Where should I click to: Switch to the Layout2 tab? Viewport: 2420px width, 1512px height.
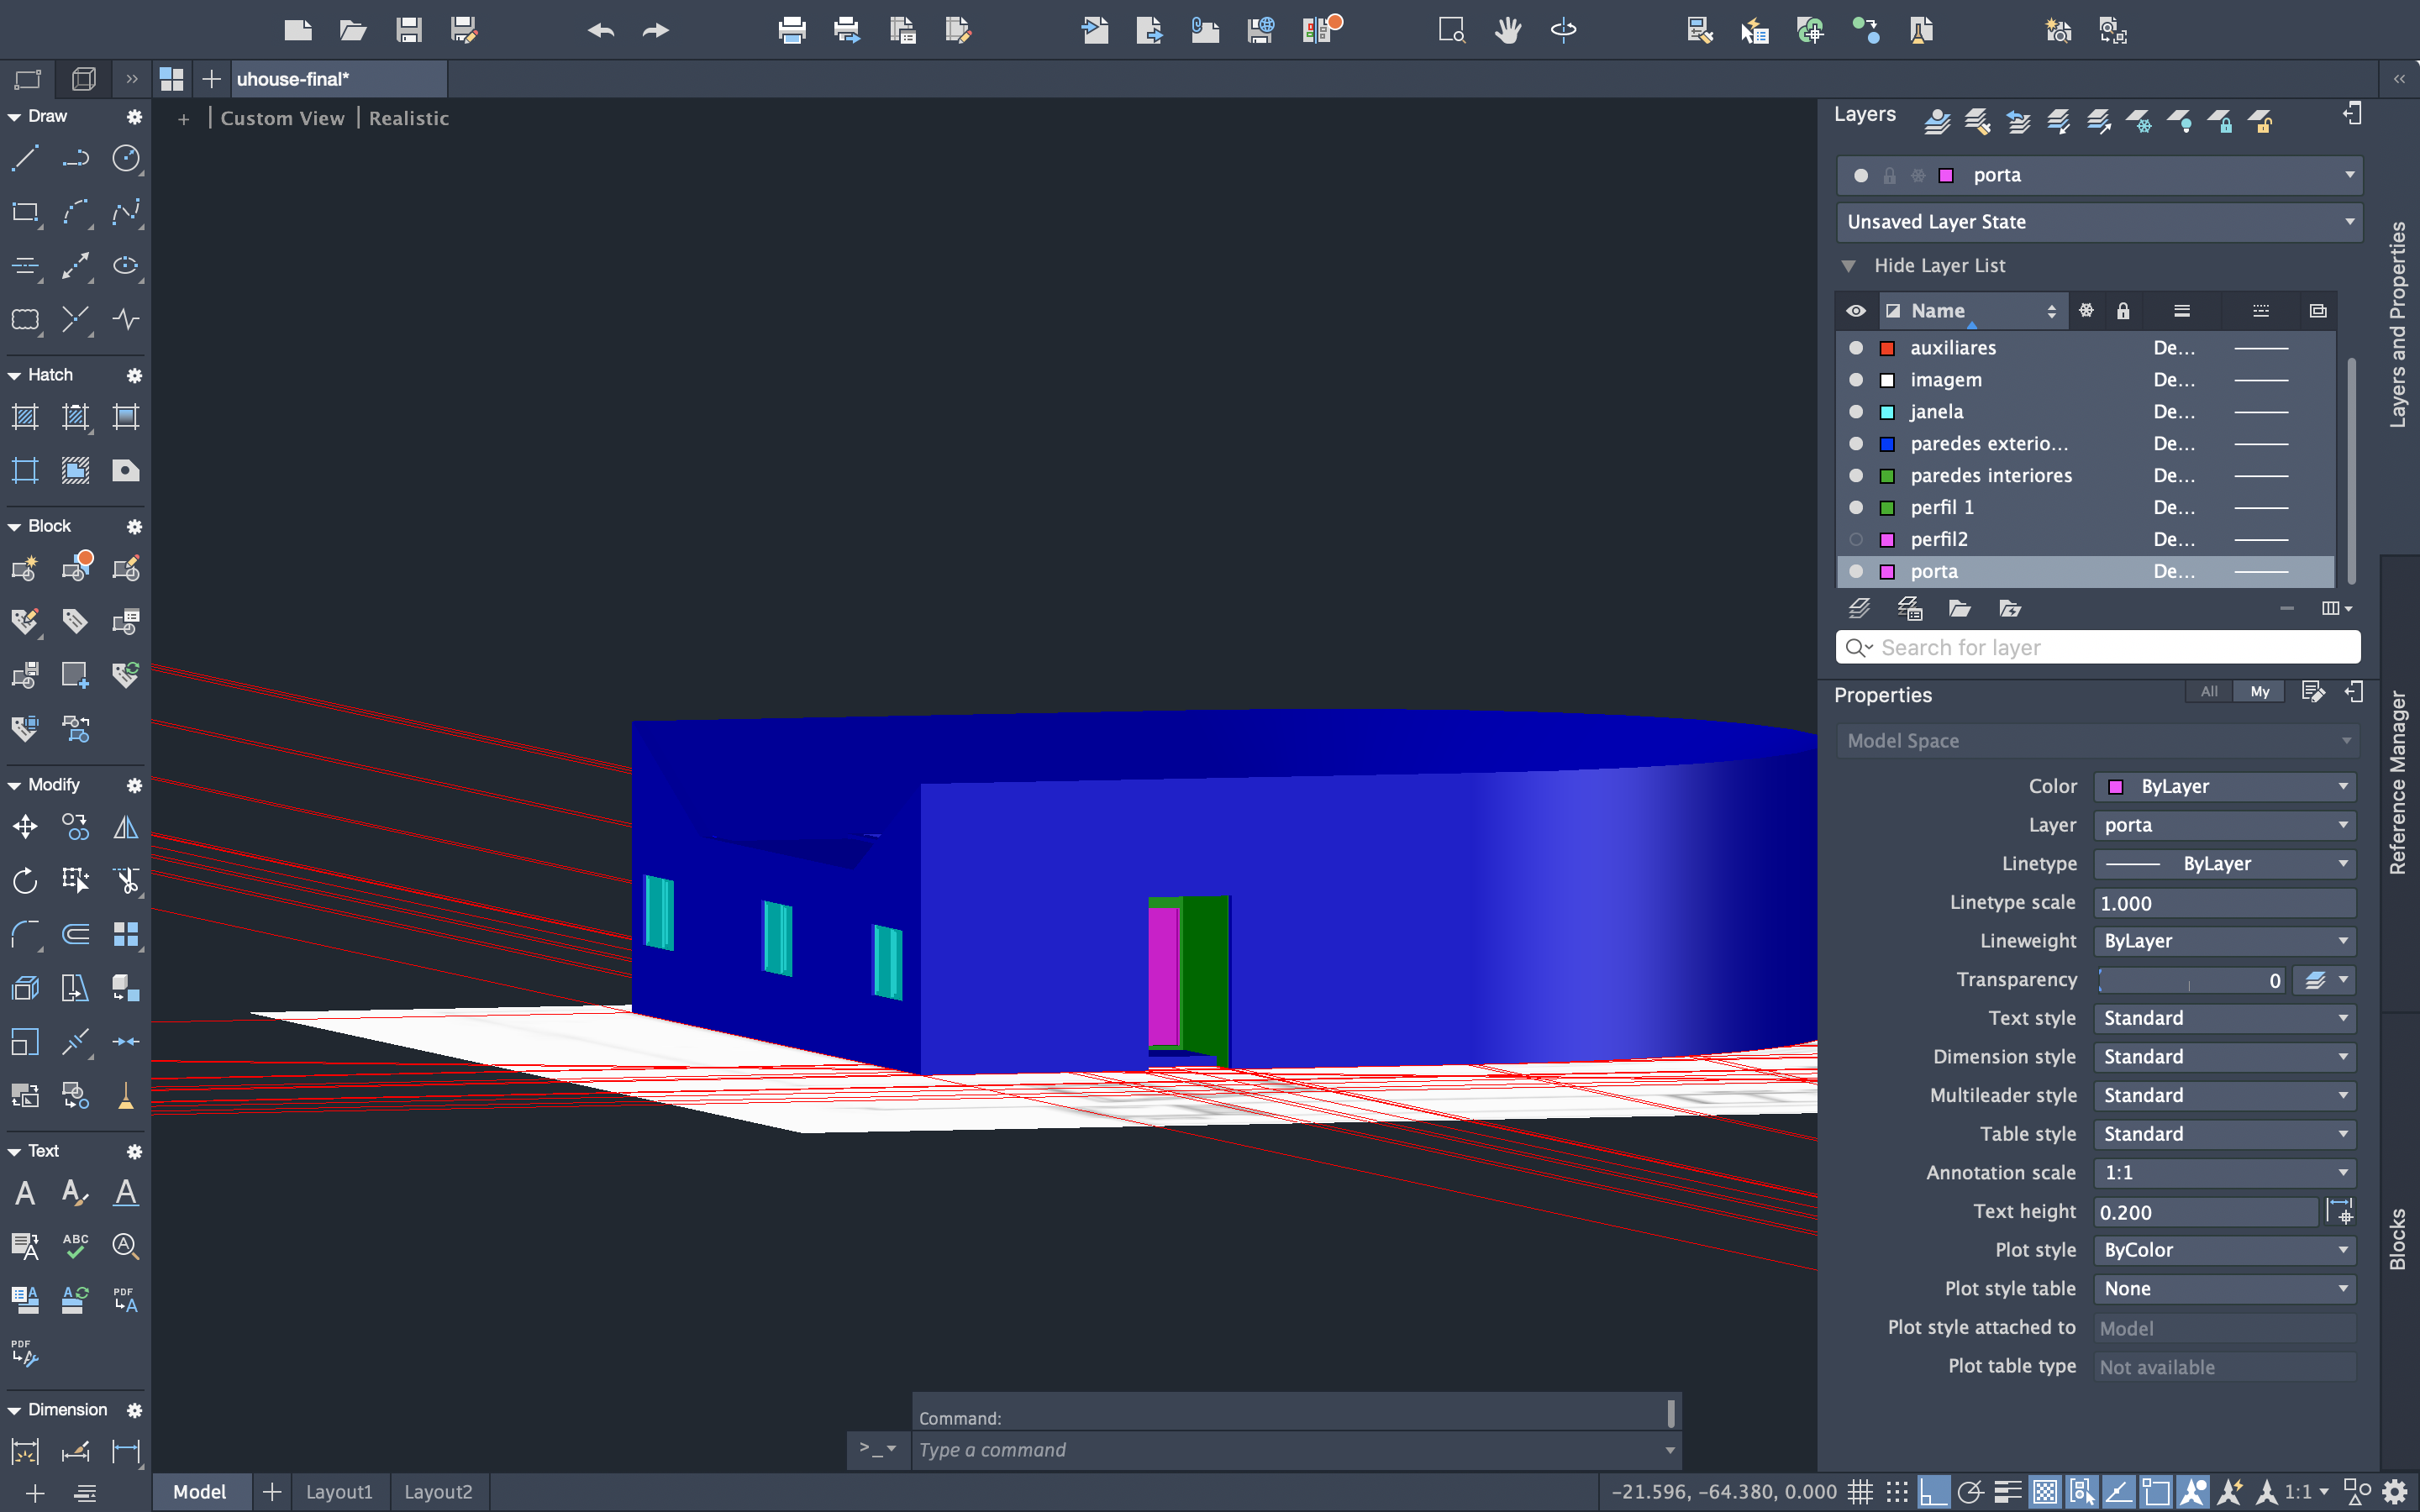point(438,1492)
